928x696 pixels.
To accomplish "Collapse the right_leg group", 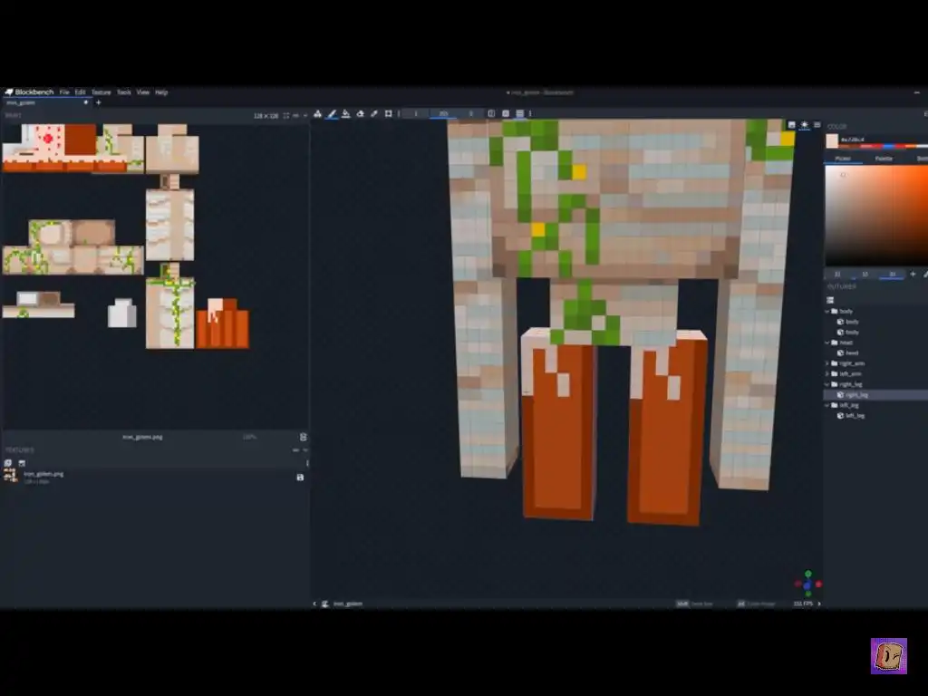I will (827, 384).
